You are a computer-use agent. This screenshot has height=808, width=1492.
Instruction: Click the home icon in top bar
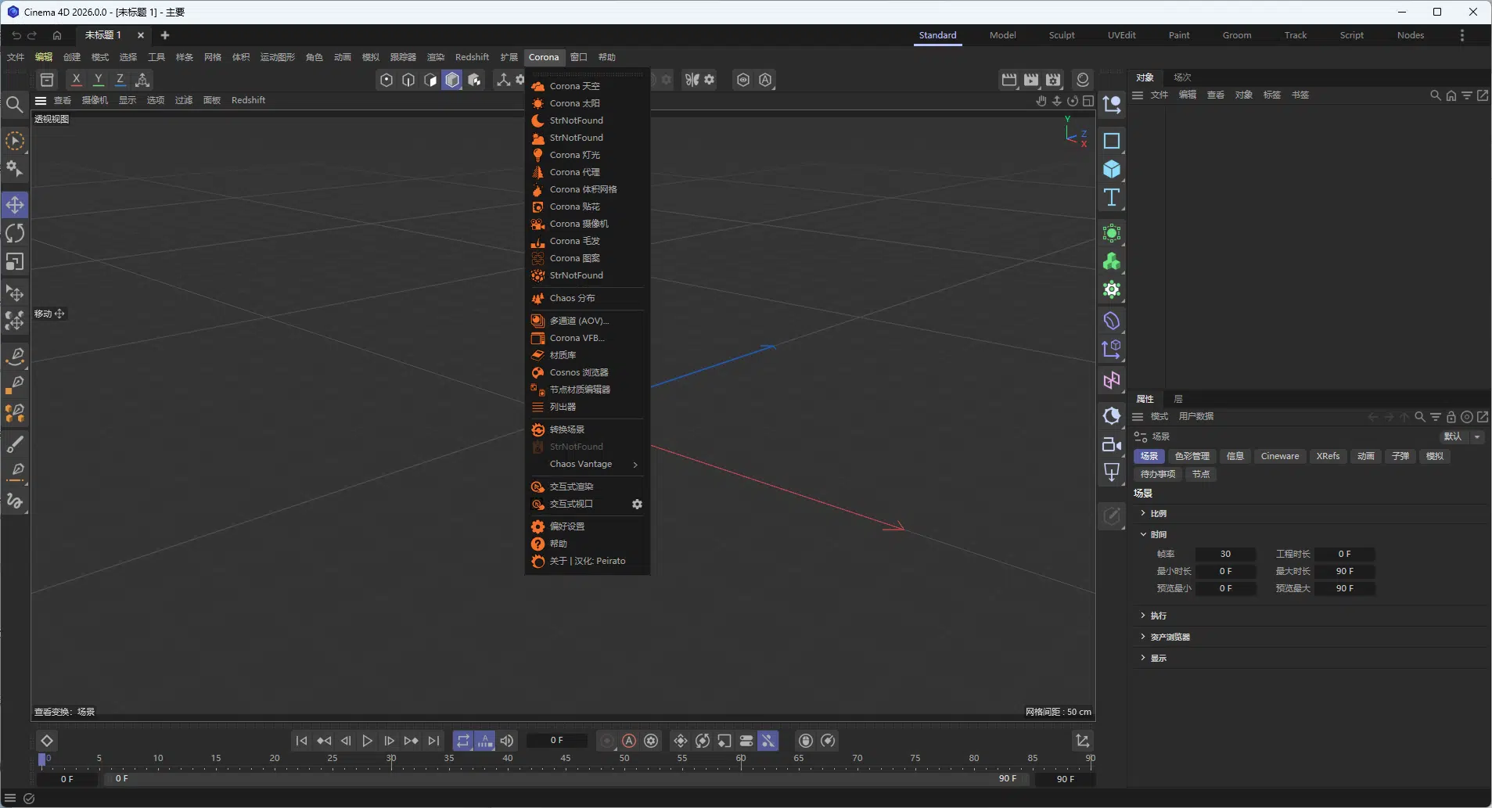(57, 35)
